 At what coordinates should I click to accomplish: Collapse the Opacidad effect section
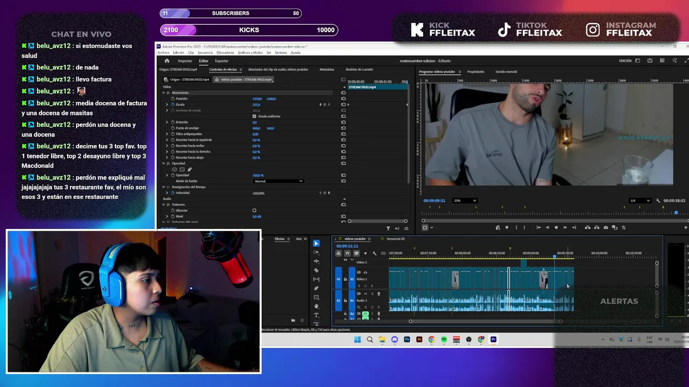164,163
